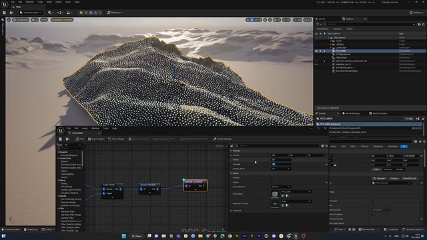Open the Windows Start menu
427x240 pixels.
pos(124,236)
